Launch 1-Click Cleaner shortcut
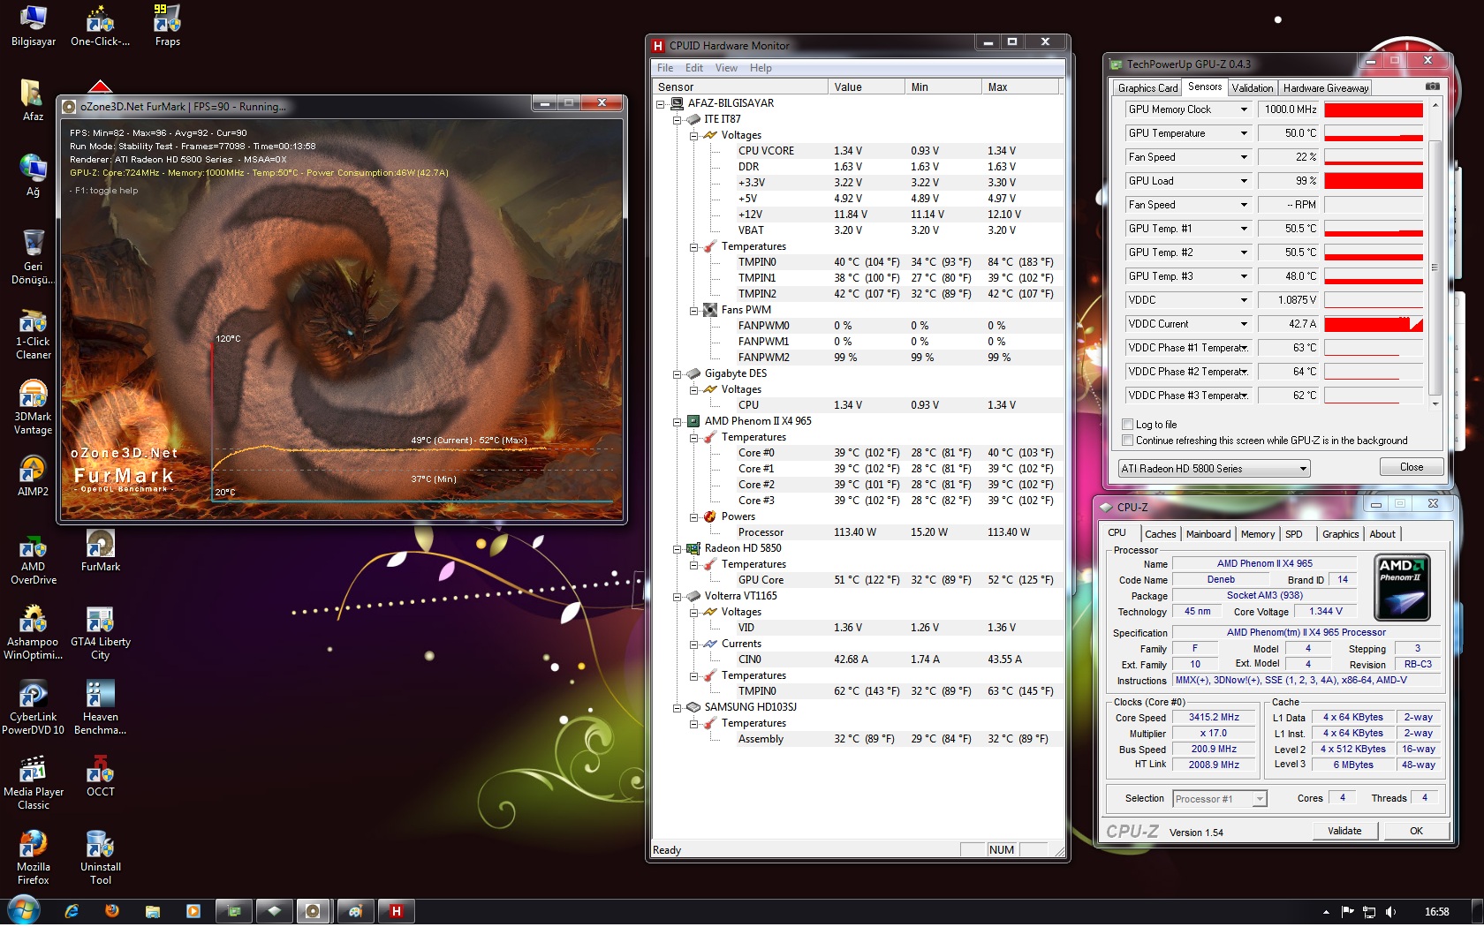Viewport: 1484px width, 927px height. tap(33, 334)
